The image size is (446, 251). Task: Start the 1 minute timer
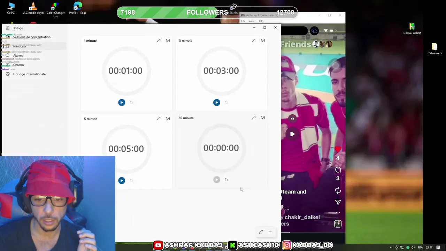[x=122, y=102]
